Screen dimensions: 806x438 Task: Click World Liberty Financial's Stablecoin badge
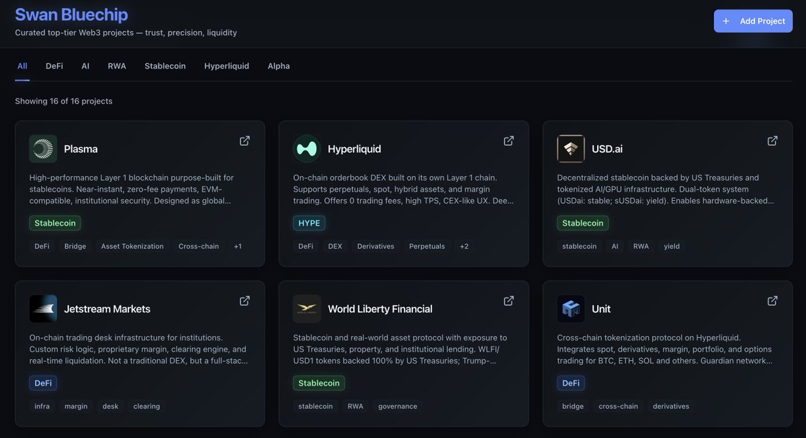319,383
